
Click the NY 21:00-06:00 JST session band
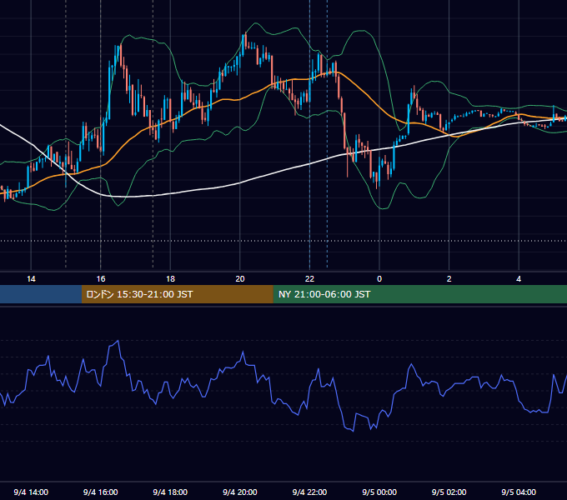419,294
